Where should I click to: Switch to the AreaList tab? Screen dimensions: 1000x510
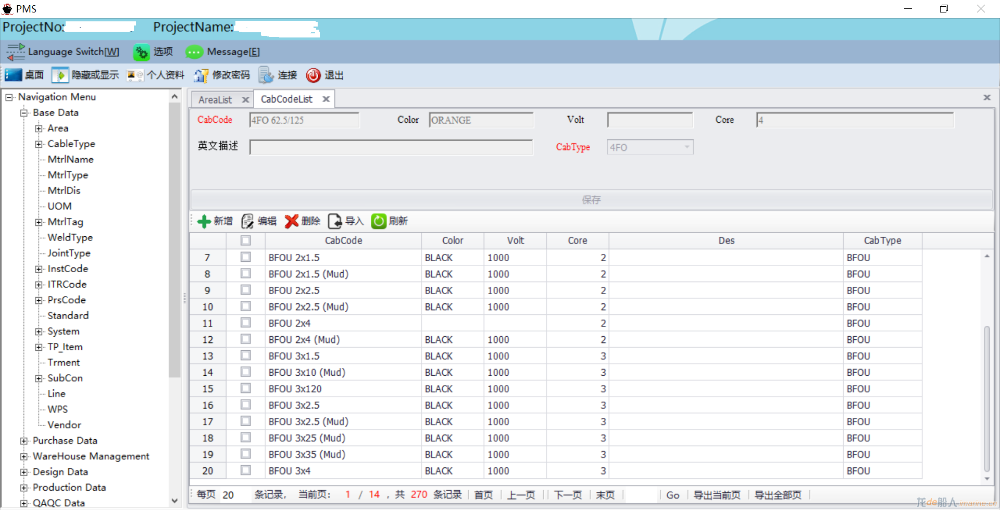click(x=215, y=99)
